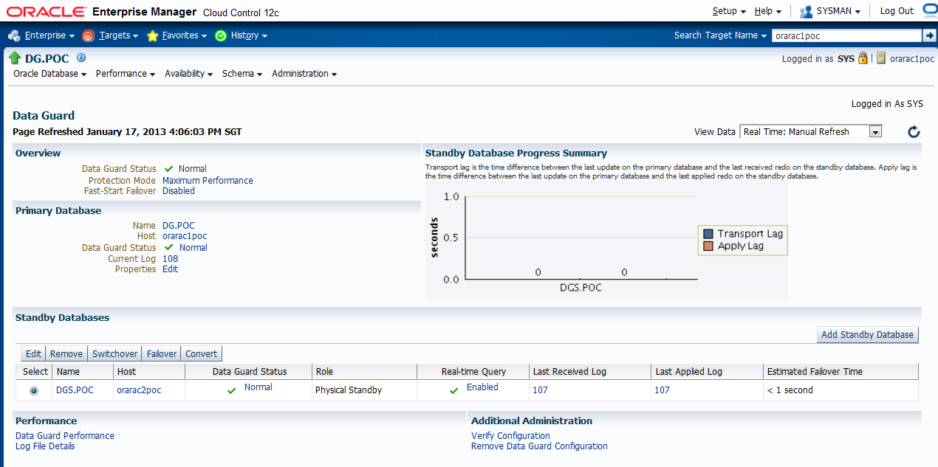Click the Normal status link for DGS.POC
This screenshot has height=467, width=938.
click(x=259, y=387)
